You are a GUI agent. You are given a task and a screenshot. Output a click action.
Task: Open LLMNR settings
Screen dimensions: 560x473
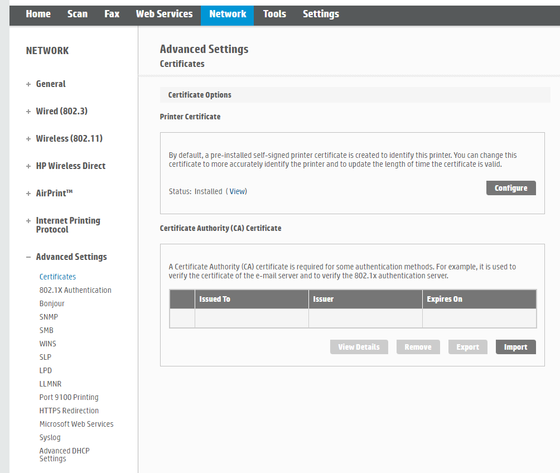pyautogui.click(x=50, y=384)
